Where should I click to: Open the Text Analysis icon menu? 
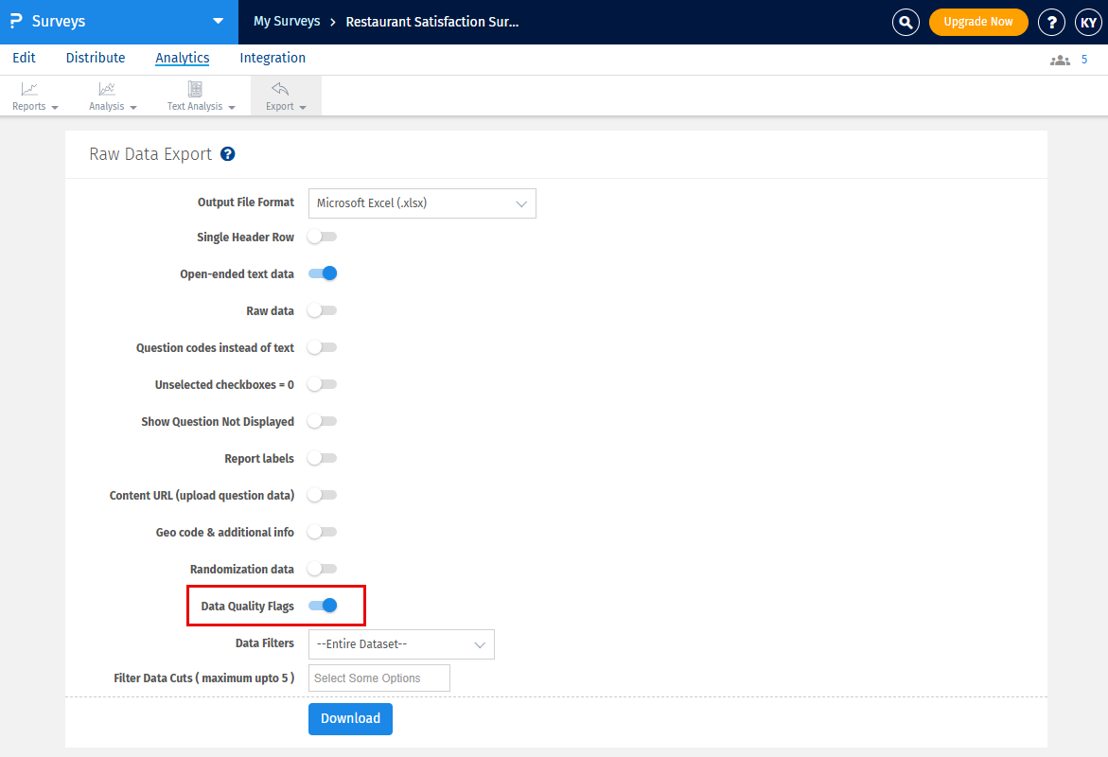pyautogui.click(x=195, y=90)
